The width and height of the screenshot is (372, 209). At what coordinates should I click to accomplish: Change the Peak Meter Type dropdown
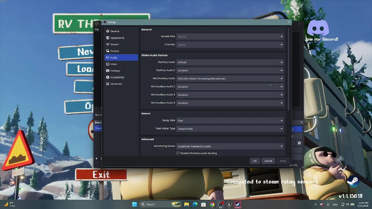click(230, 129)
